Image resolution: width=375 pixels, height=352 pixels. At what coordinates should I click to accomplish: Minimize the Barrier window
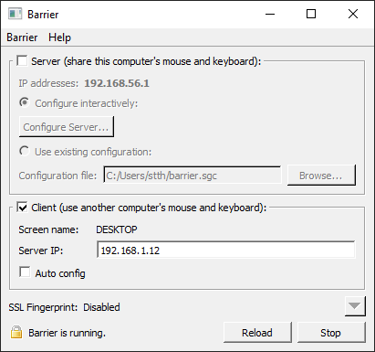click(270, 14)
